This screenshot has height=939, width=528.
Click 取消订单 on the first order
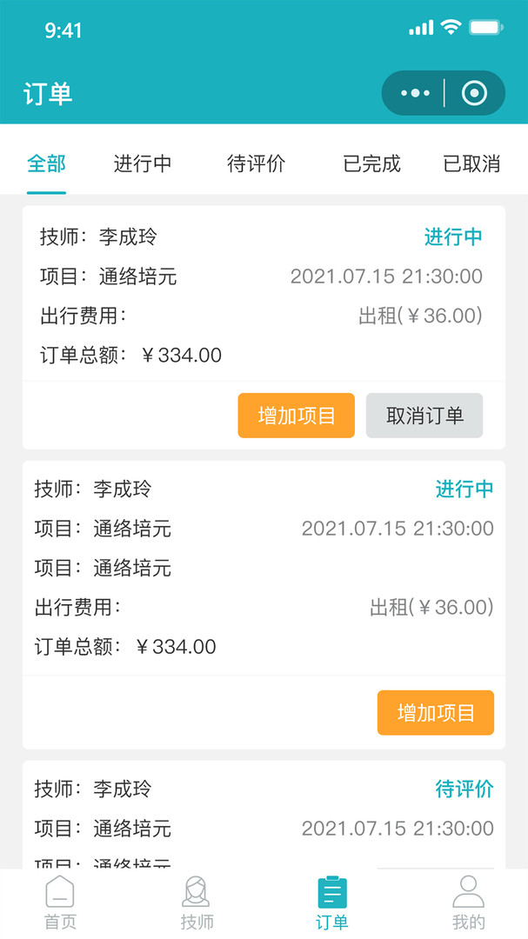click(424, 416)
